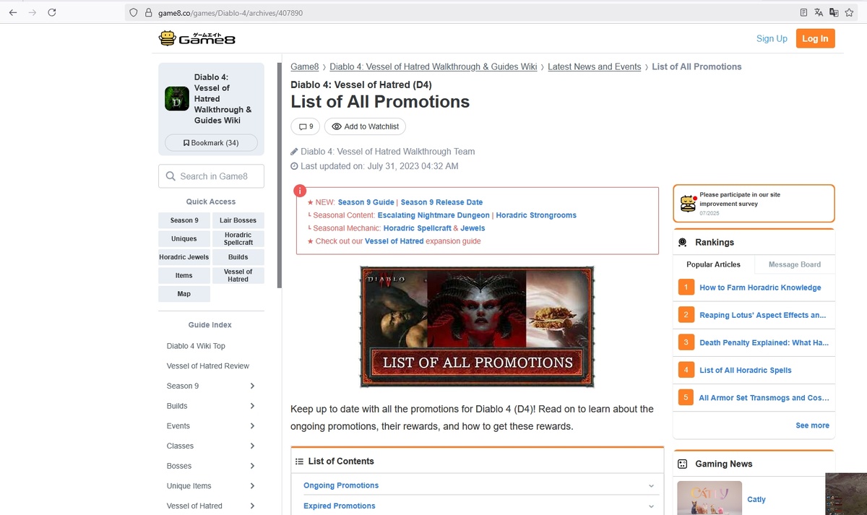Click the shield tracking protection icon
Screen dimensions: 867x515
coord(133,12)
